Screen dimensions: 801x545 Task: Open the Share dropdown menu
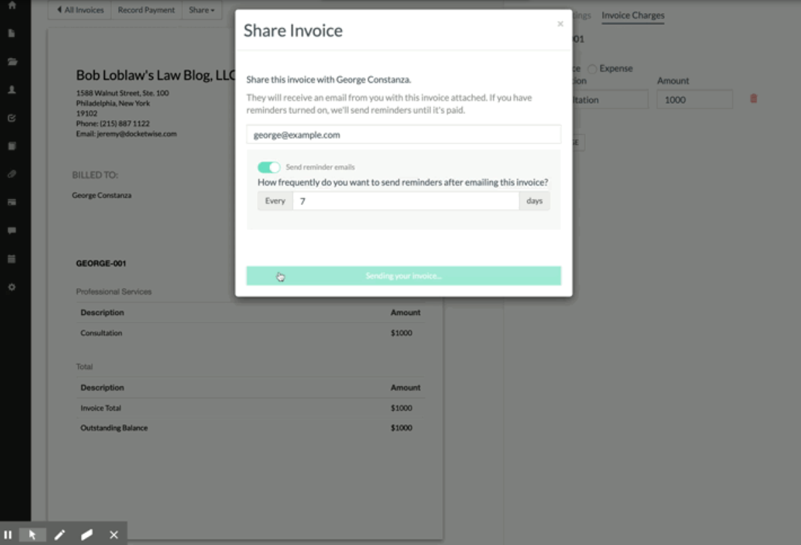[x=202, y=10]
